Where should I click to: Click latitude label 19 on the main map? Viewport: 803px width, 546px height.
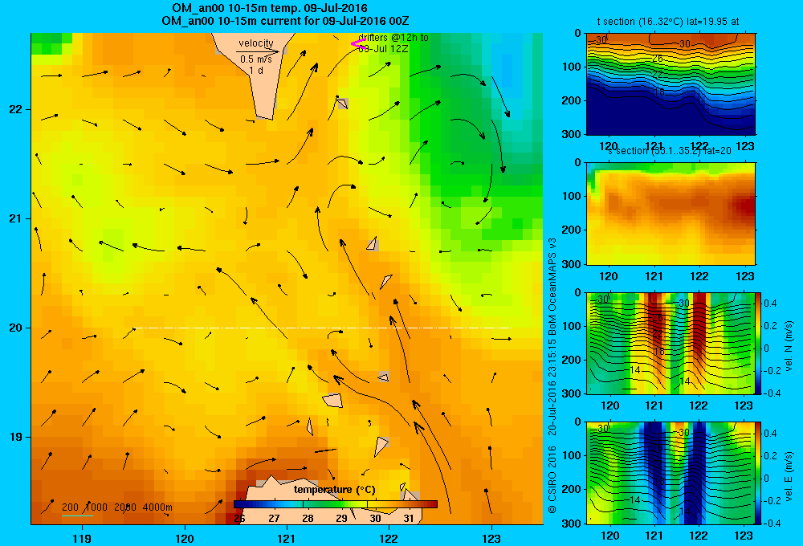[15, 437]
